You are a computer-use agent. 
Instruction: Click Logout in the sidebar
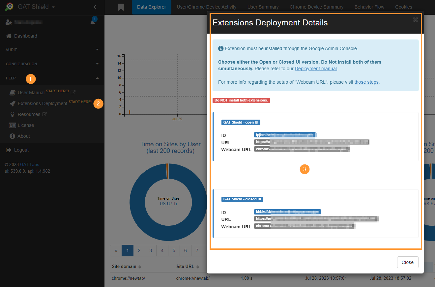click(21, 150)
